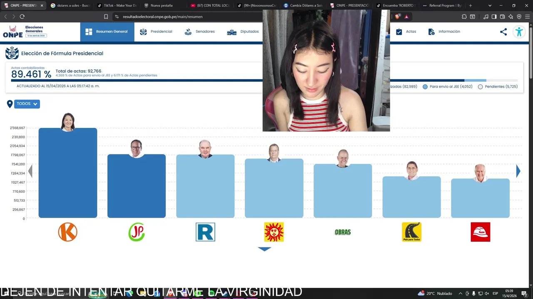The image size is (533, 299).
Task: Click the bookmark icon in address bar
Action: pos(106,17)
